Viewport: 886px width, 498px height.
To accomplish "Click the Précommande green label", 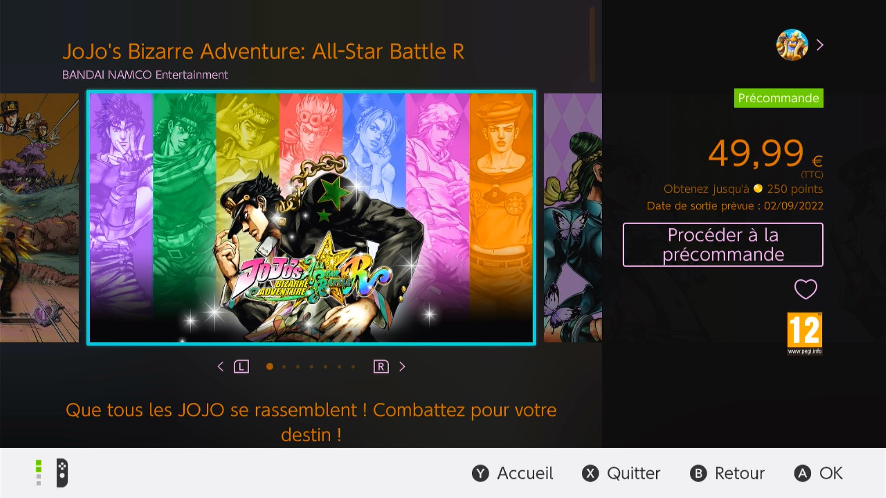I will click(778, 98).
